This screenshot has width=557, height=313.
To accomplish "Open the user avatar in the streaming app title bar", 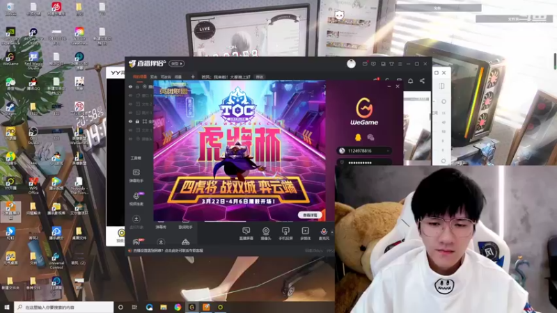I will click(351, 63).
